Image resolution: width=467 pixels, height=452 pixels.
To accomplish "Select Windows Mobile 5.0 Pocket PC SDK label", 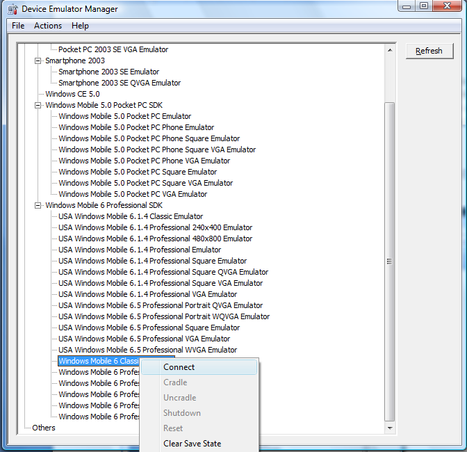I will (x=104, y=105).
